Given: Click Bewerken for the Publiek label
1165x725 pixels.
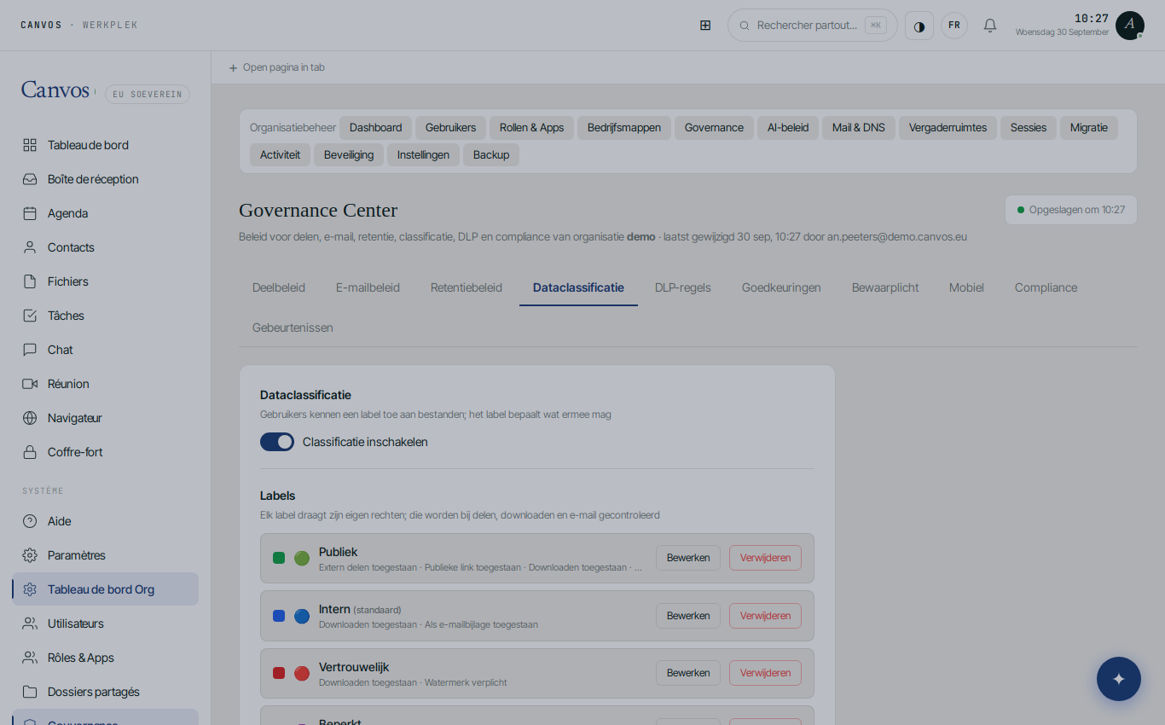Looking at the screenshot, I should 688,558.
